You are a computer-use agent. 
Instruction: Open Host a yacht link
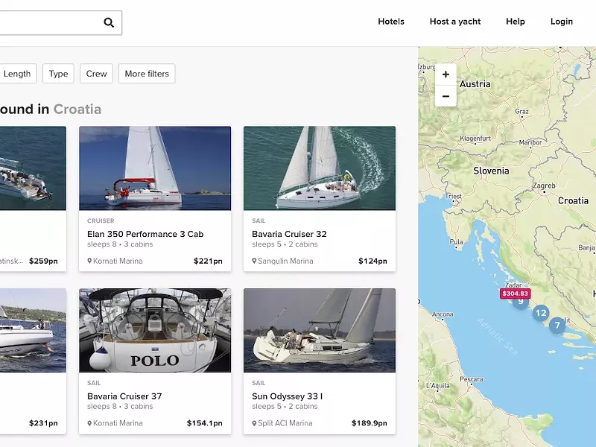pos(455,22)
